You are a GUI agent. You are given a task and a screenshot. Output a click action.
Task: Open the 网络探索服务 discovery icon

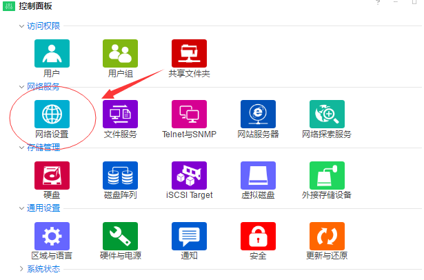click(327, 114)
